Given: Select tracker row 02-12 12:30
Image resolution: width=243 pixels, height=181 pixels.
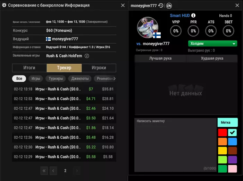Looking at the screenshot, I should point(64,147).
